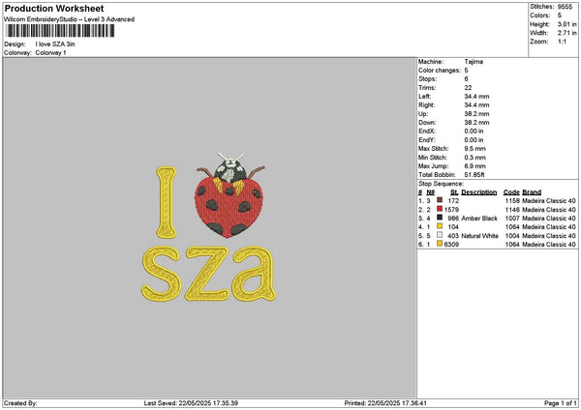Viewport: 581px width, 410px height.
Task: Click the Height value 3.01 in
Action: click(566, 24)
